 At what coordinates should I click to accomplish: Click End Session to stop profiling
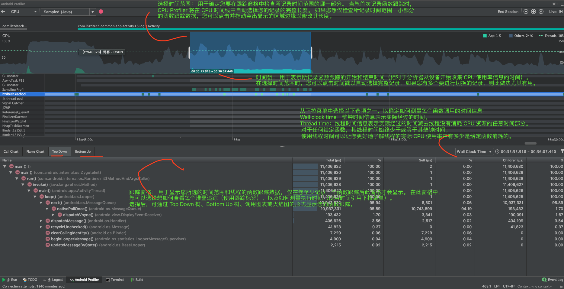click(508, 11)
